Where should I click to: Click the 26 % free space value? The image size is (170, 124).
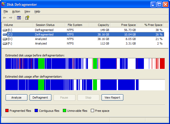click(159, 34)
